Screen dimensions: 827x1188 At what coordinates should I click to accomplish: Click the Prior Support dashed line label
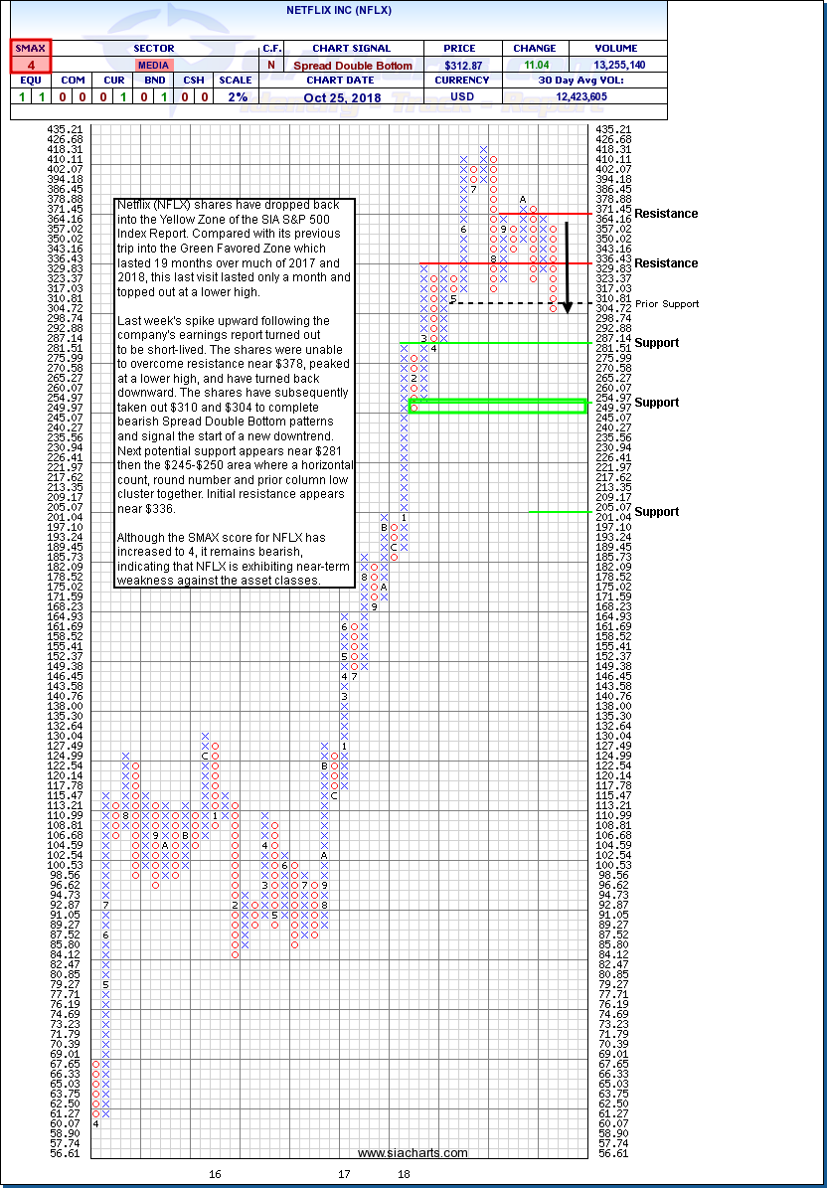coord(666,304)
